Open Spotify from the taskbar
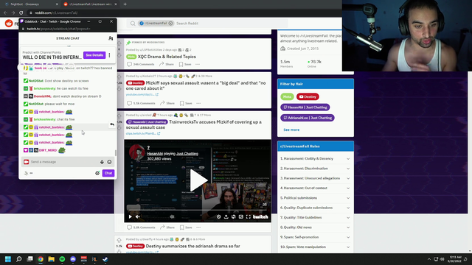 coord(62,259)
